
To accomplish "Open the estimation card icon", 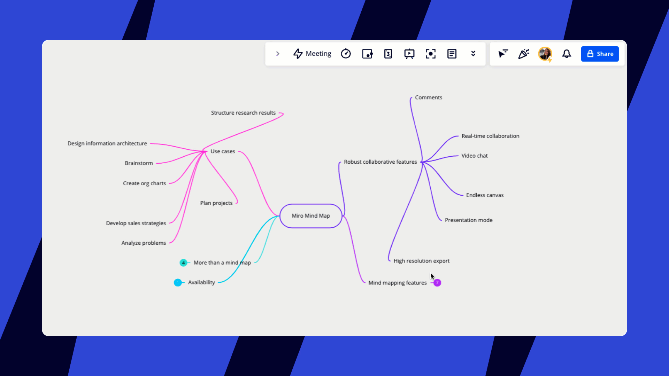I will [x=388, y=54].
